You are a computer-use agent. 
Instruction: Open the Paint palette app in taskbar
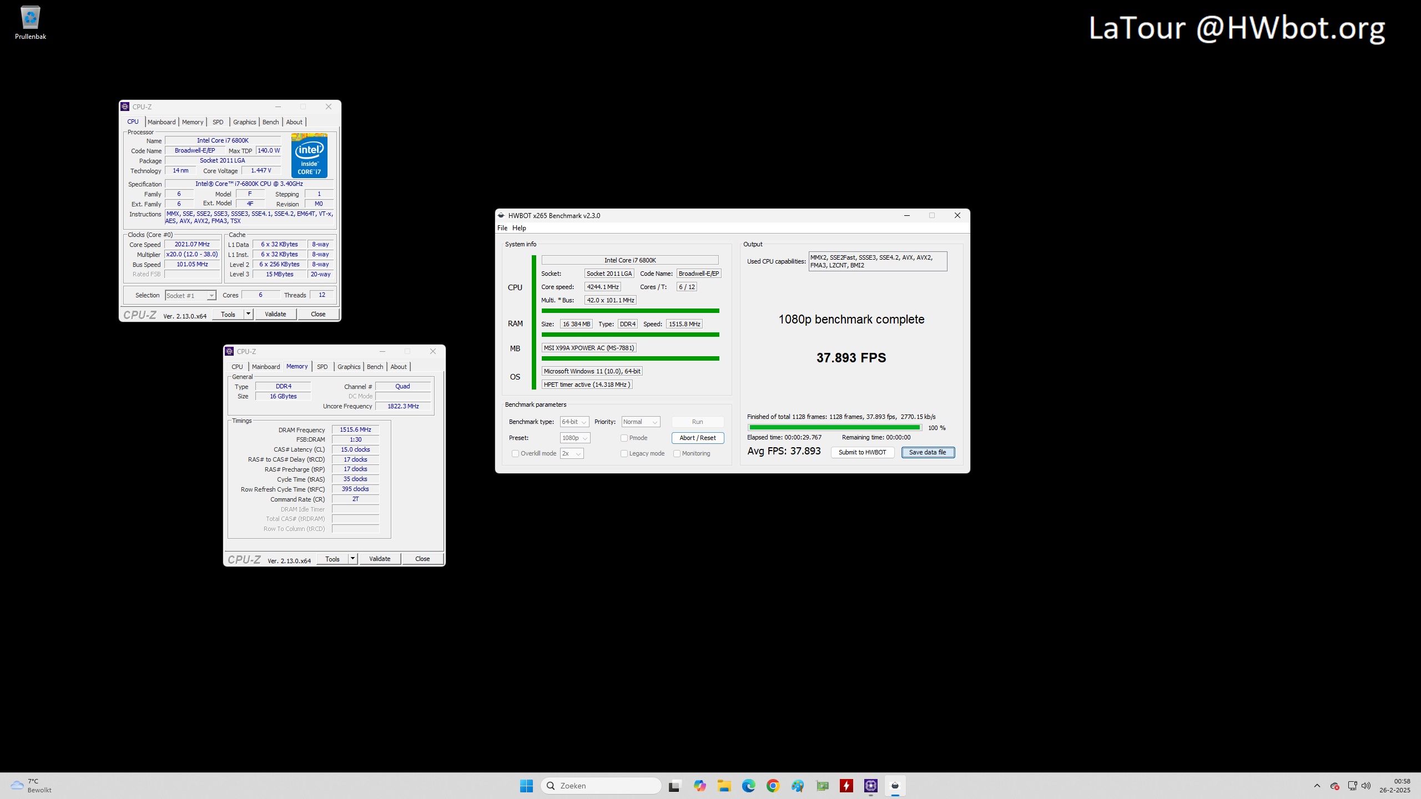tap(798, 786)
